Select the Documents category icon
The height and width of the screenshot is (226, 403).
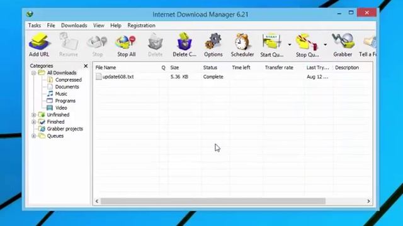pos(50,87)
